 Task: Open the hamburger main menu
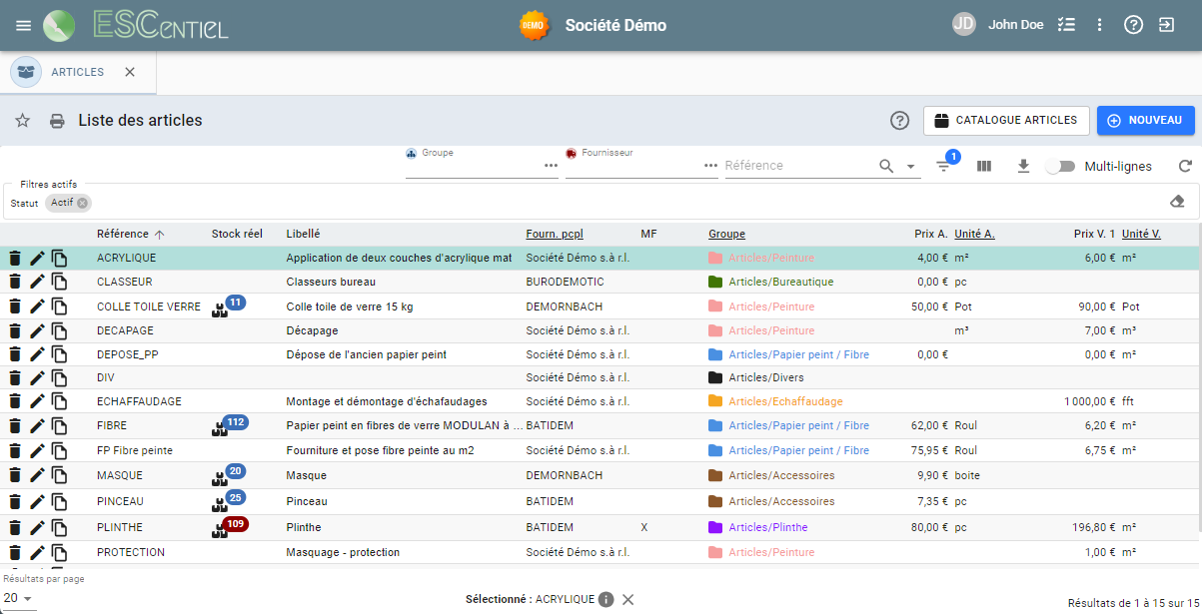24,25
